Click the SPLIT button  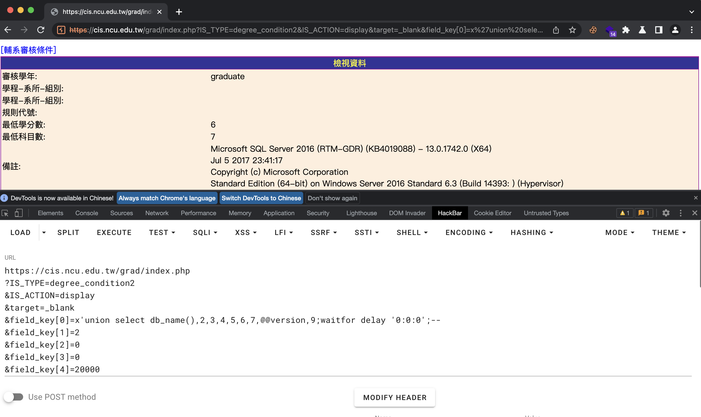click(x=68, y=232)
